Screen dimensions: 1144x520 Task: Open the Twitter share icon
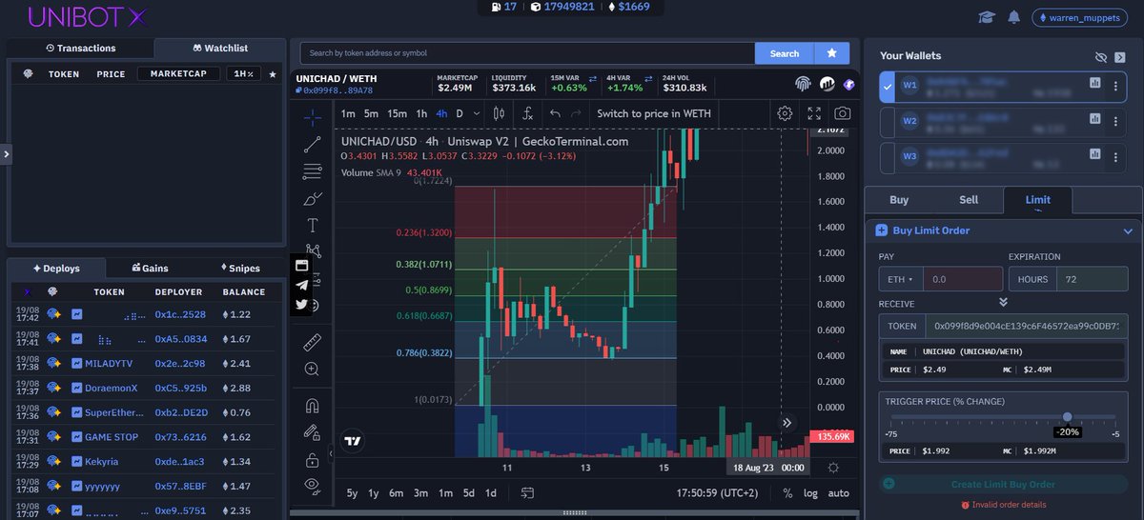coord(302,305)
